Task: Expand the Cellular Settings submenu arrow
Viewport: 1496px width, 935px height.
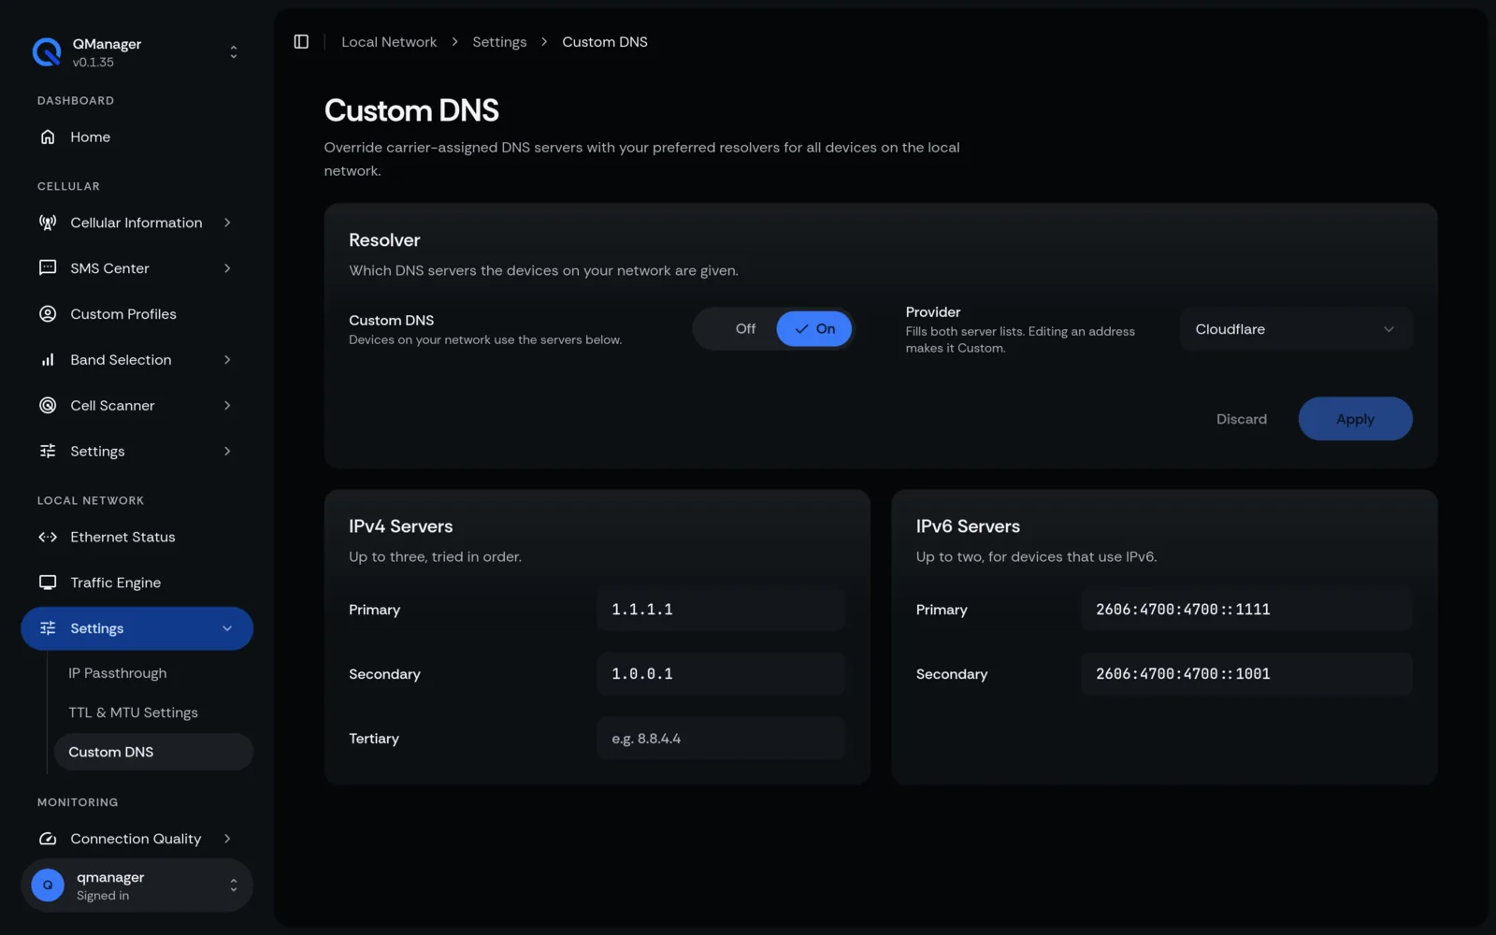Action: click(x=227, y=451)
